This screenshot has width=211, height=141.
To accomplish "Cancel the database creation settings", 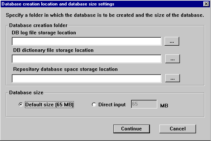I will pyautogui.click(x=178, y=129).
